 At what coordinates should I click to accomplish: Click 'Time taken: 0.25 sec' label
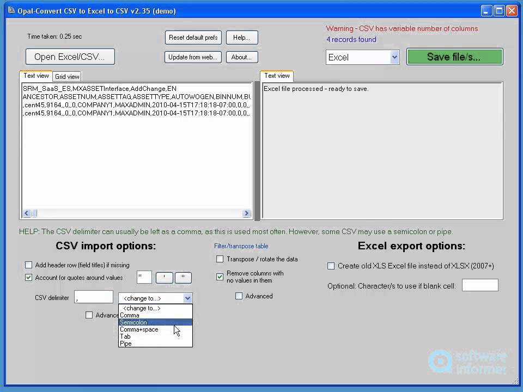point(54,36)
